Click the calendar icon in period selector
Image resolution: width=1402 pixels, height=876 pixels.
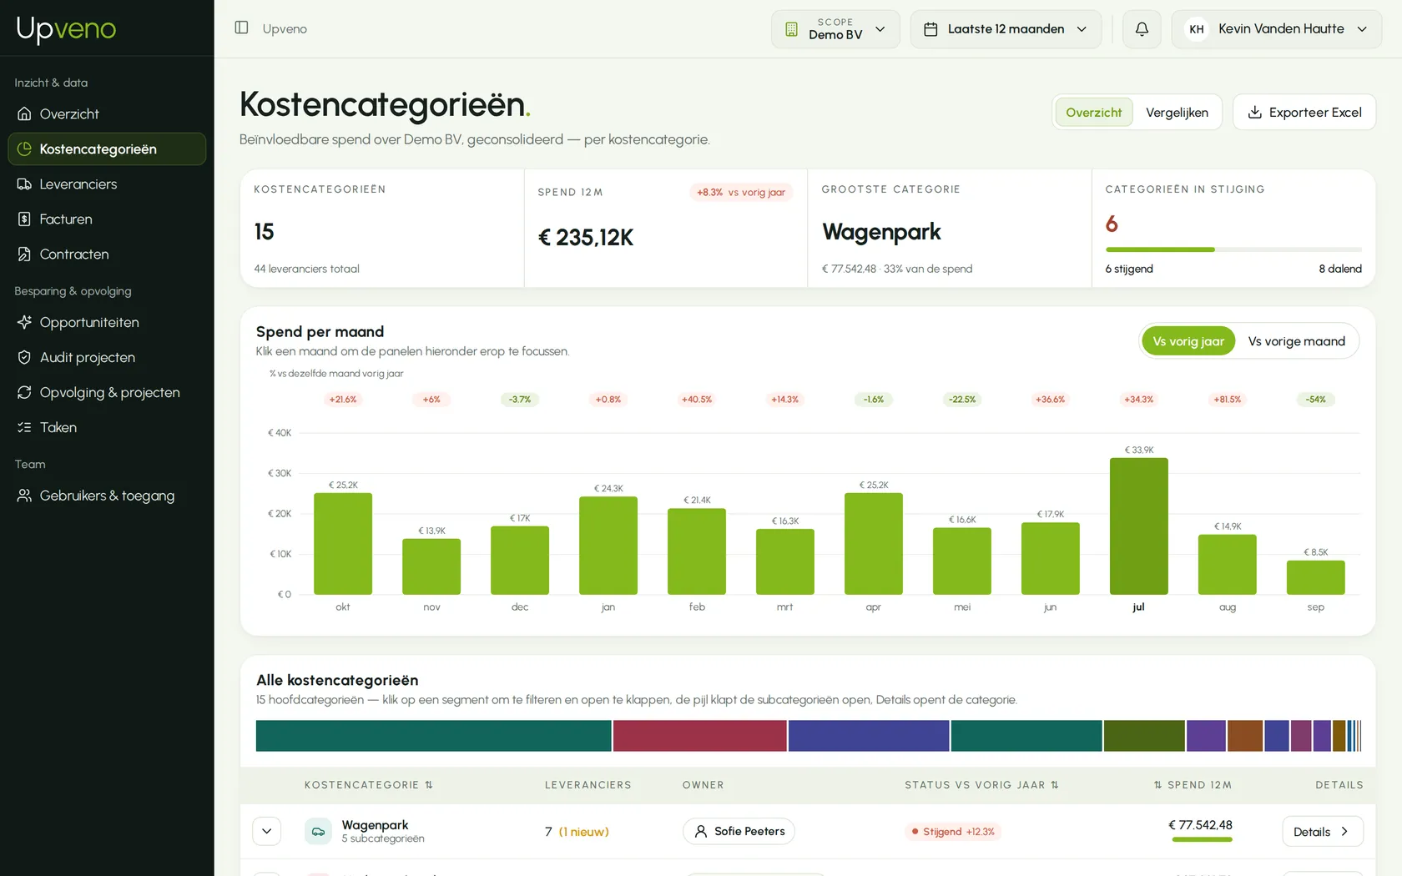(x=930, y=29)
